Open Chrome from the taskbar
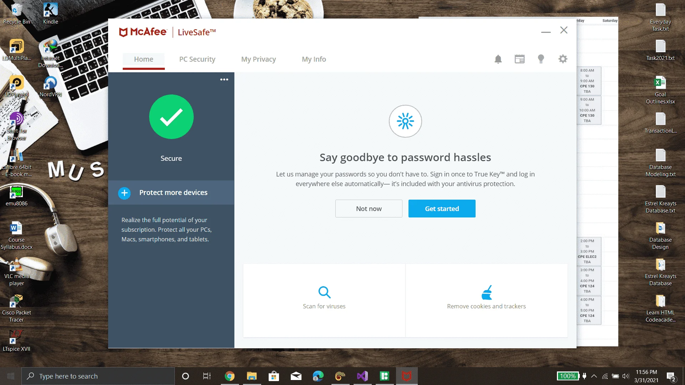 click(230, 376)
